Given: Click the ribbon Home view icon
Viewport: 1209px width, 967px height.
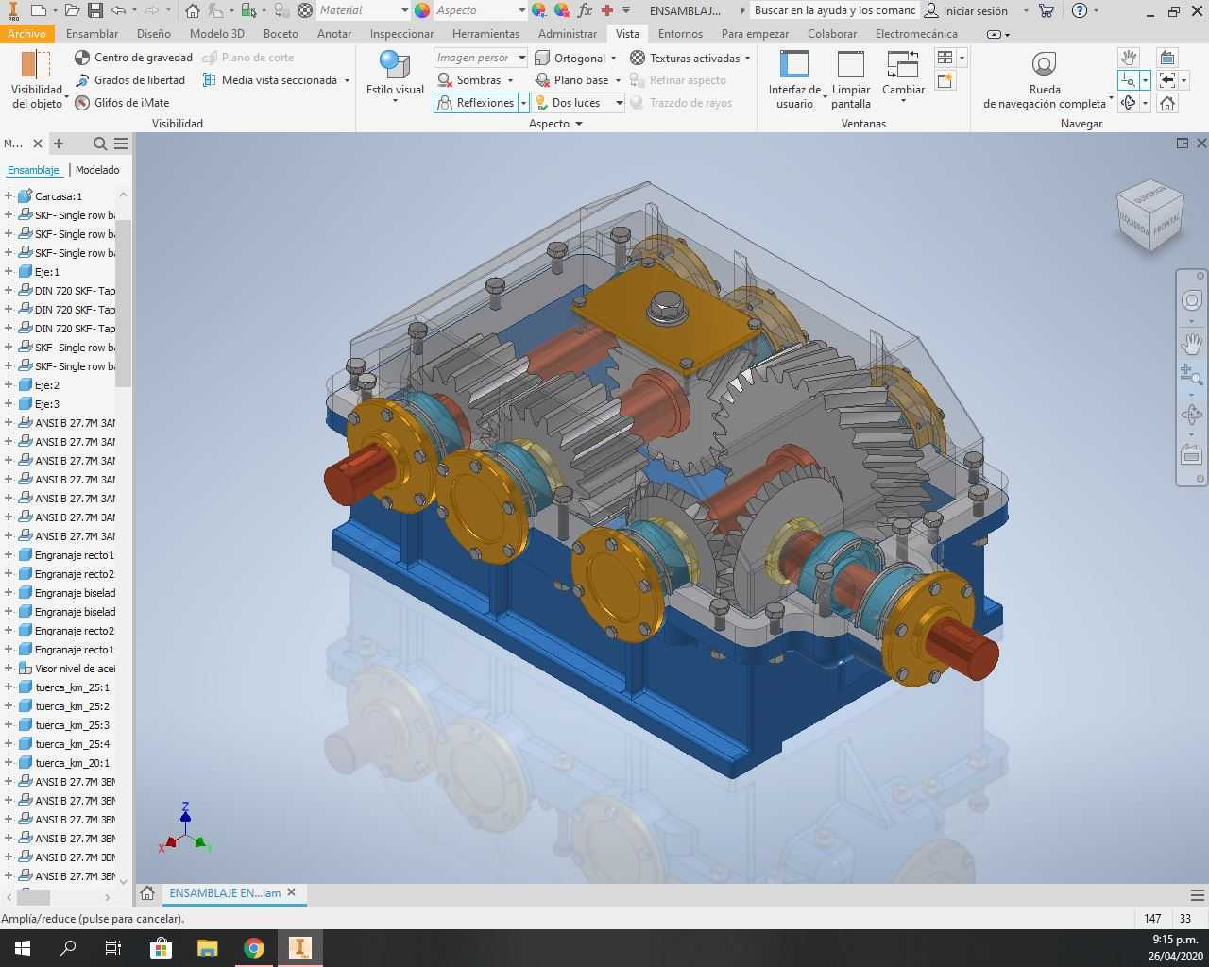Looking at the screenshot, I should [1167, 103].
